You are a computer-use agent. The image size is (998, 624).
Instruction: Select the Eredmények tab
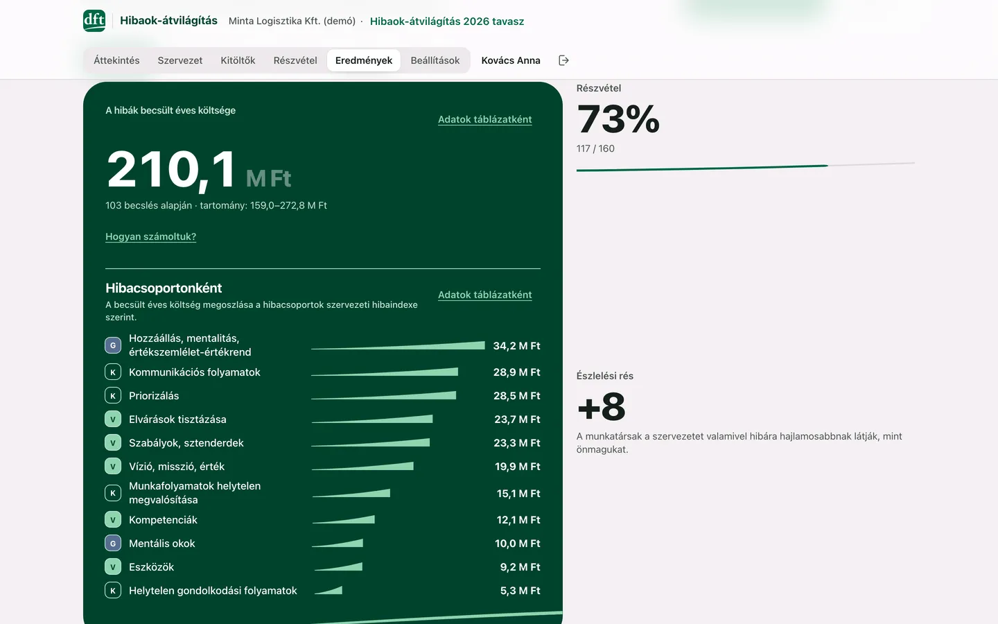pos(364,60)
